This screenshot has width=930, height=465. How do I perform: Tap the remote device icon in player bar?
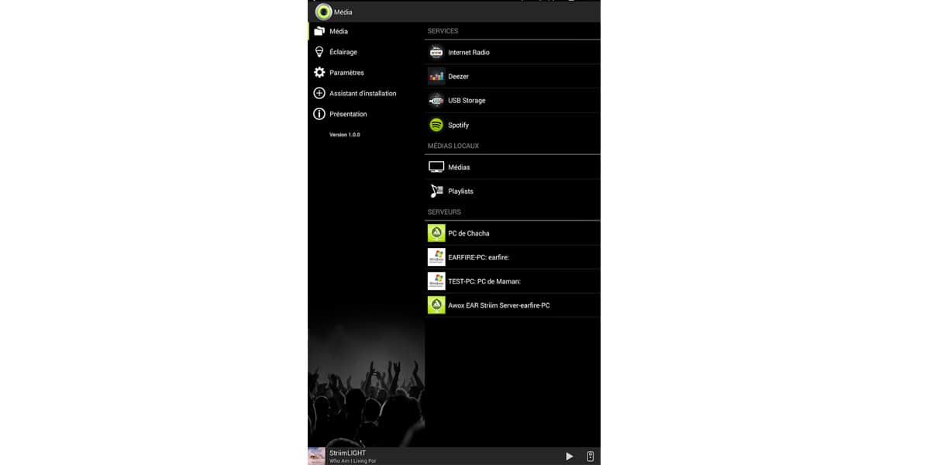591,456
